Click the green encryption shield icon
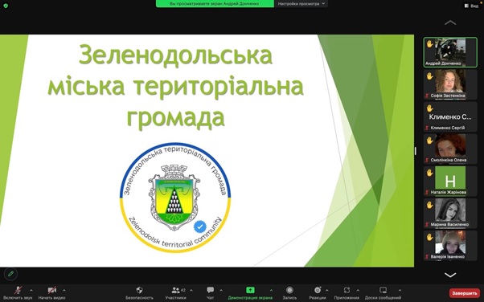Screen dimensions: 484x302 pyautogui.click(x=6, y=6)
